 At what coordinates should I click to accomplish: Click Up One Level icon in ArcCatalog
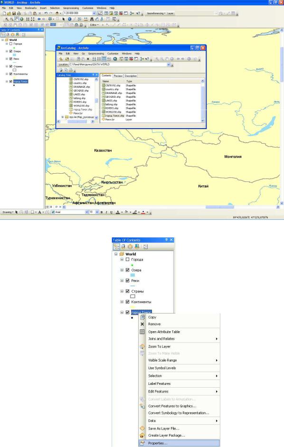coord(61,59)
